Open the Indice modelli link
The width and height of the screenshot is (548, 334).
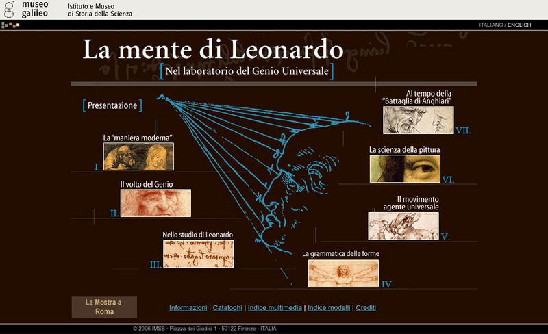tap(329, 308)
